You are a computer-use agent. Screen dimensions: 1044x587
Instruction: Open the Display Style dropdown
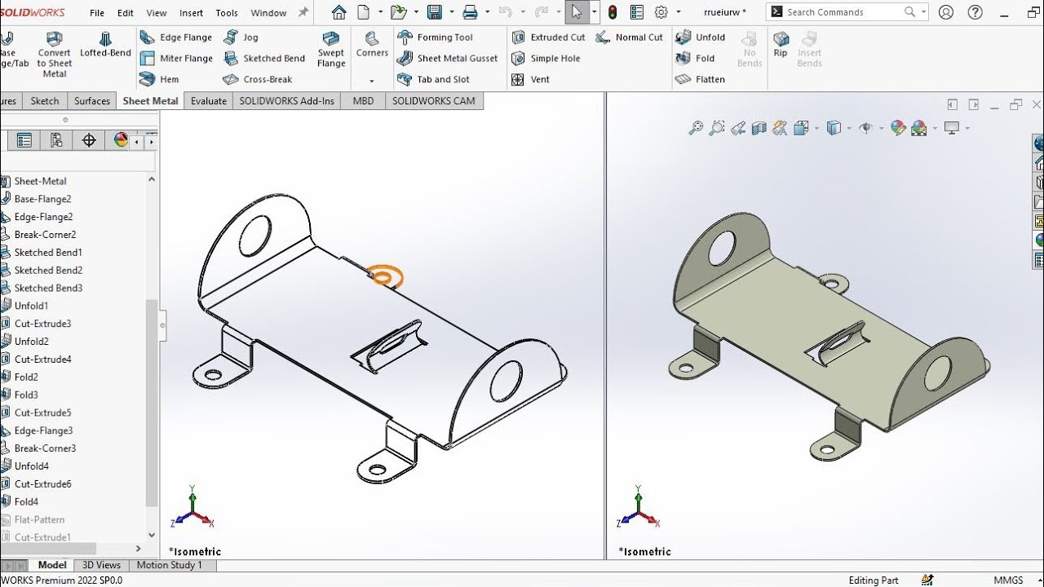849,128
